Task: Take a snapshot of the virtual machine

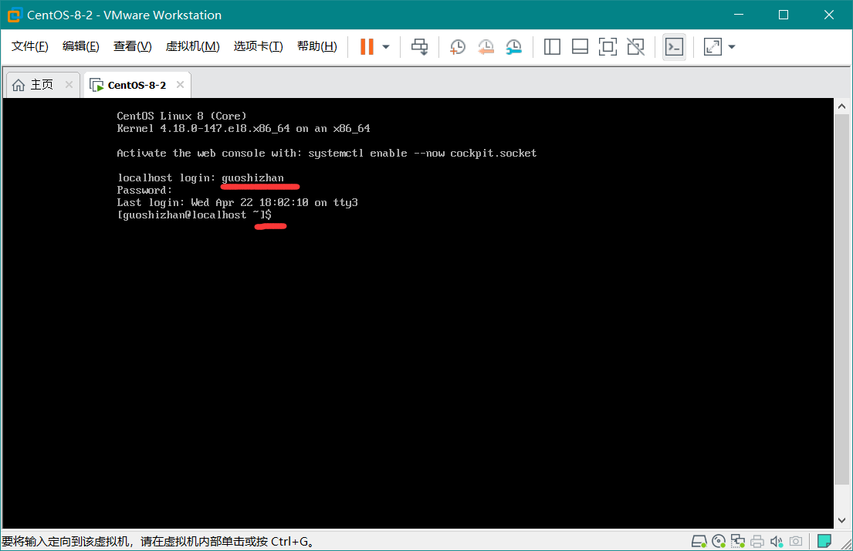Action: [x=458, y=47]
